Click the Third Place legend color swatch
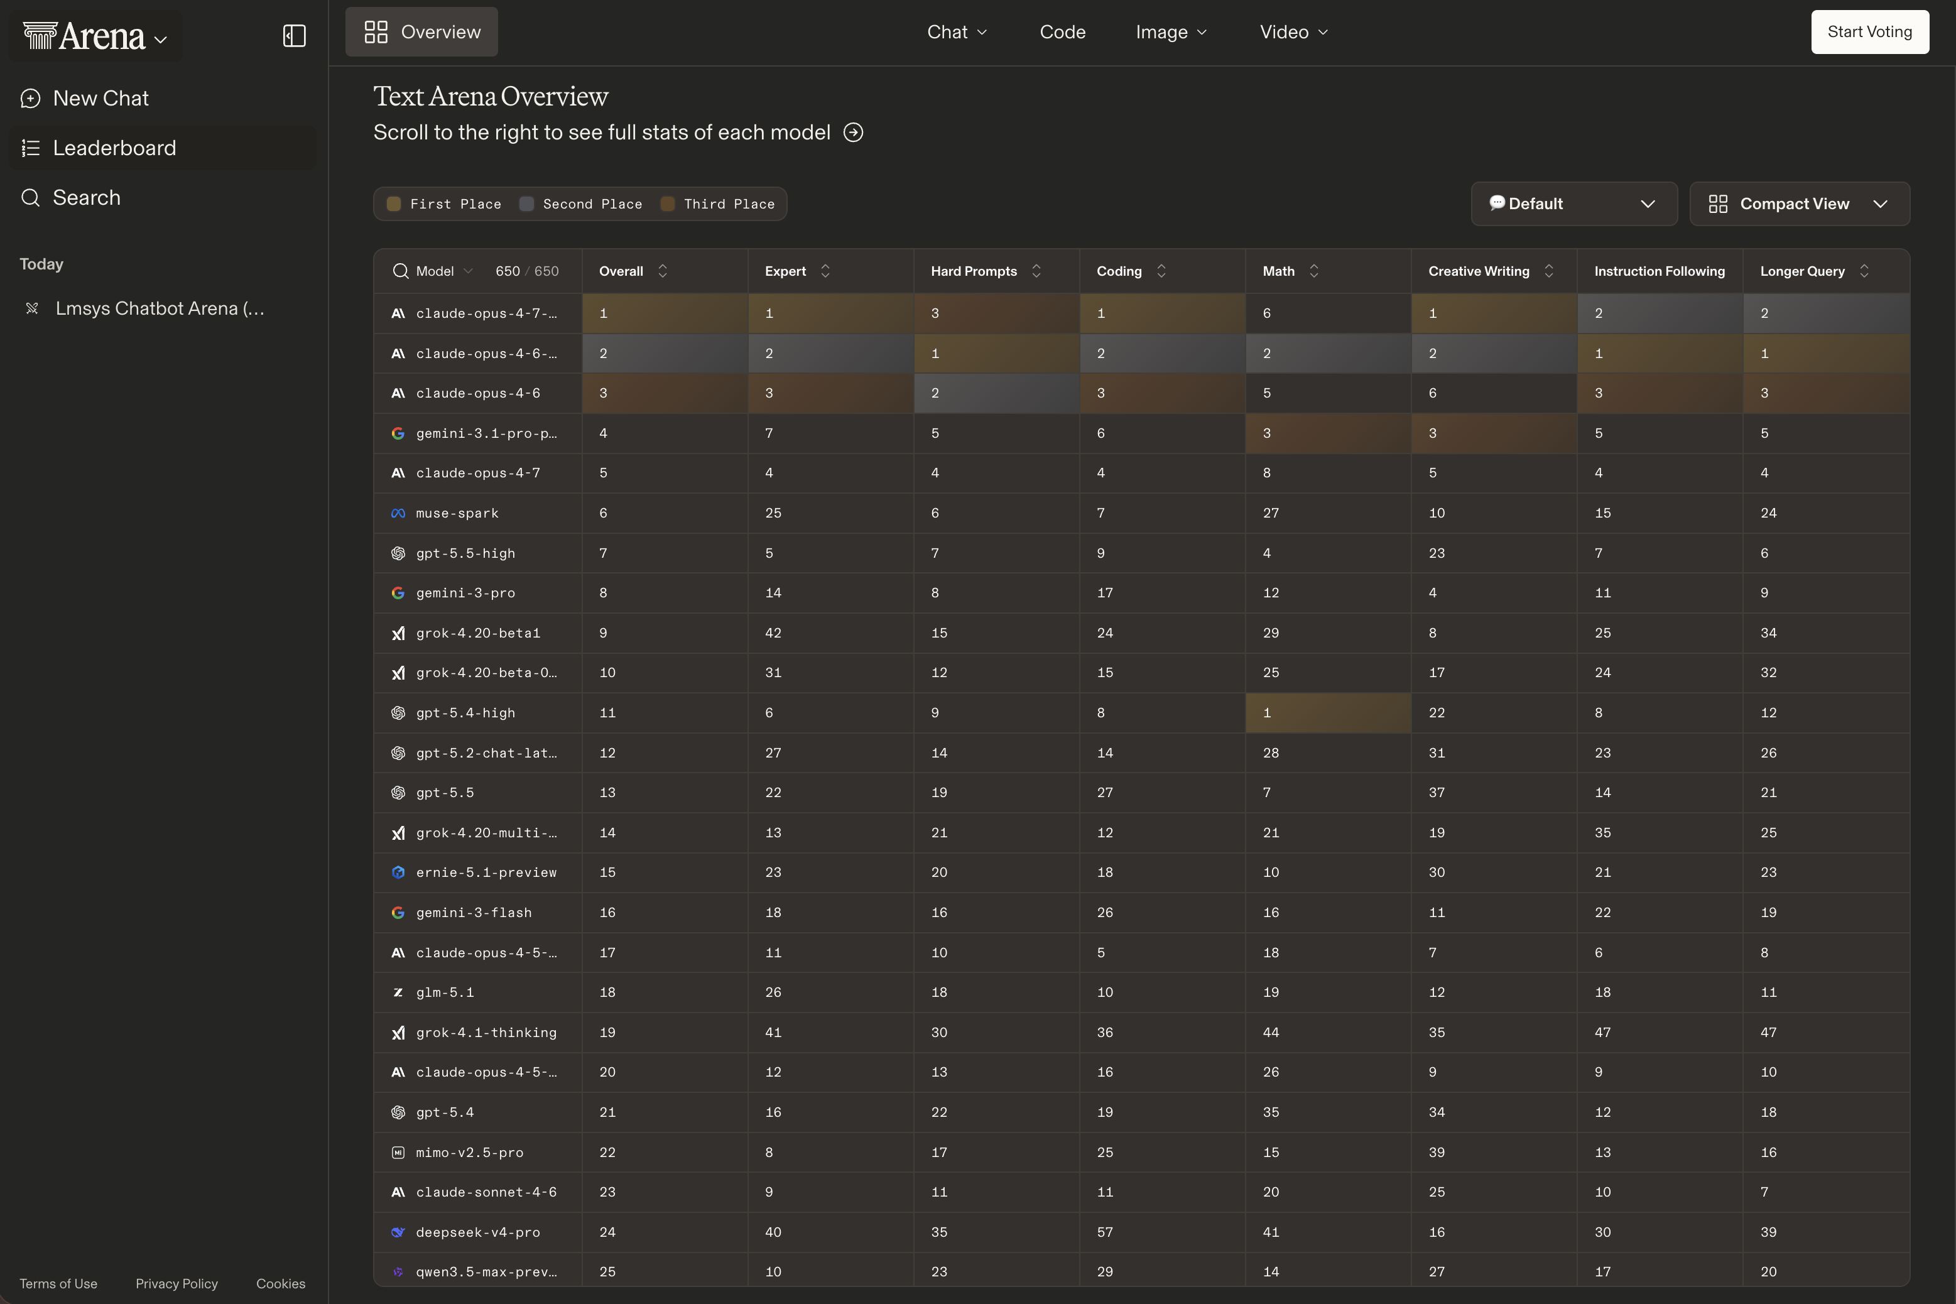The width and height of the screenshot is (1956, 1304). pyautogui.click(x=667, y=204)
